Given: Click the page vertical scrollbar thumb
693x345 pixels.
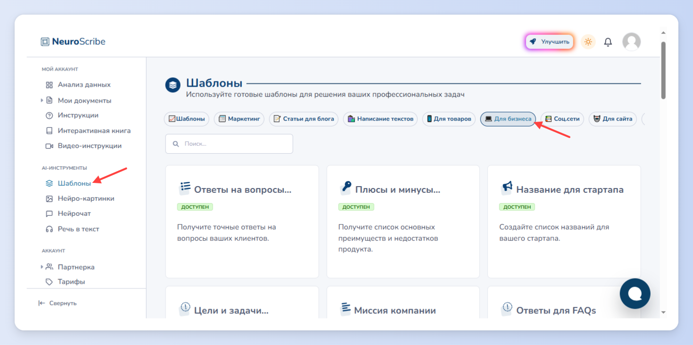Looking at the screenshot, I should (663, 70).
